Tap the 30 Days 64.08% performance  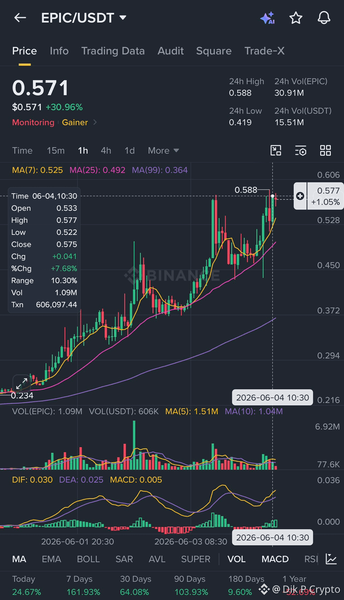135,585
